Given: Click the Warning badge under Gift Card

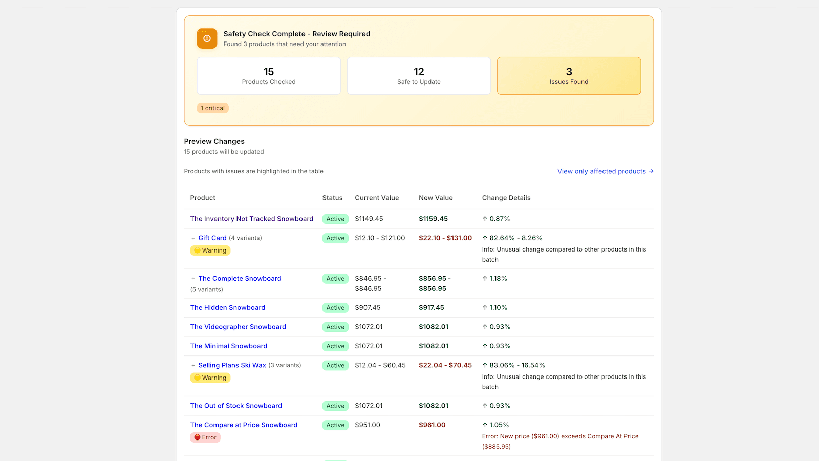Looking at the screenshot, I should (210, 250).
